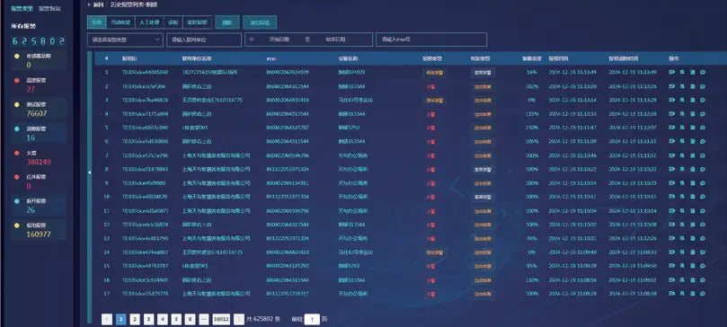
Task: Click the flag icon in row 16
Action: pos(682,280)
